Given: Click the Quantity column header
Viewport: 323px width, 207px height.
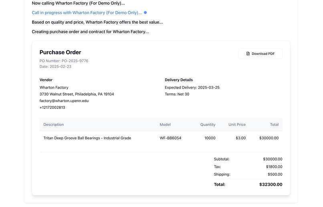Looking at the screenshot, I should tap(208, 125).
